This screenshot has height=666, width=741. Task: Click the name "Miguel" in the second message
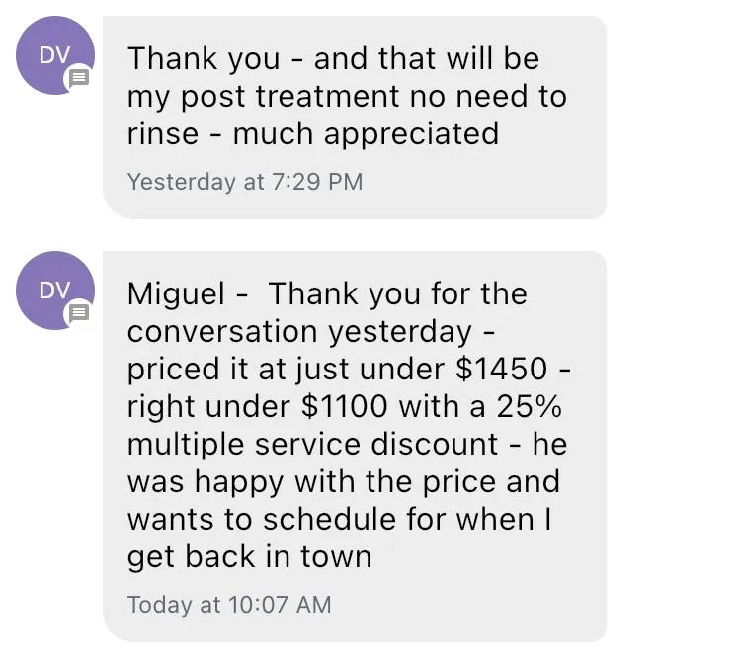click(176, 294)
